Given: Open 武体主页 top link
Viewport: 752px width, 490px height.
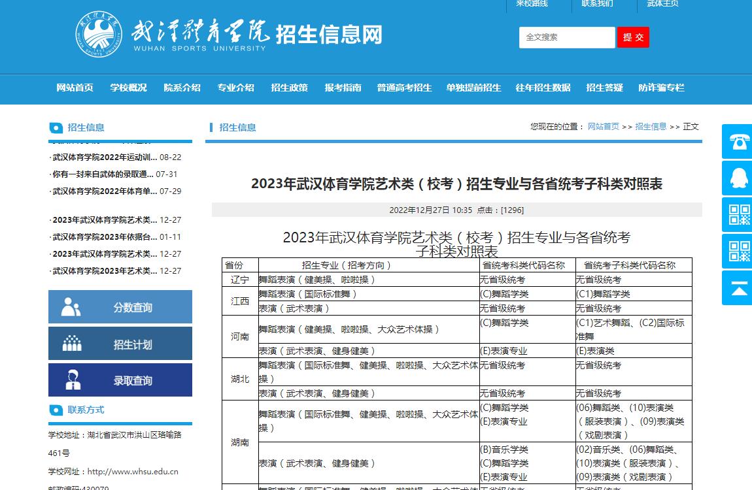Looking at the screenshot, I should (x=662, y=4).
